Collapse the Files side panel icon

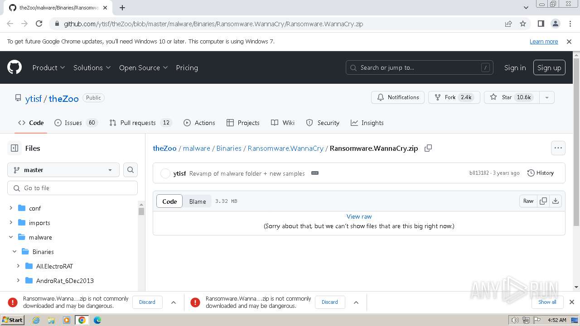click(x=14, y=148)
